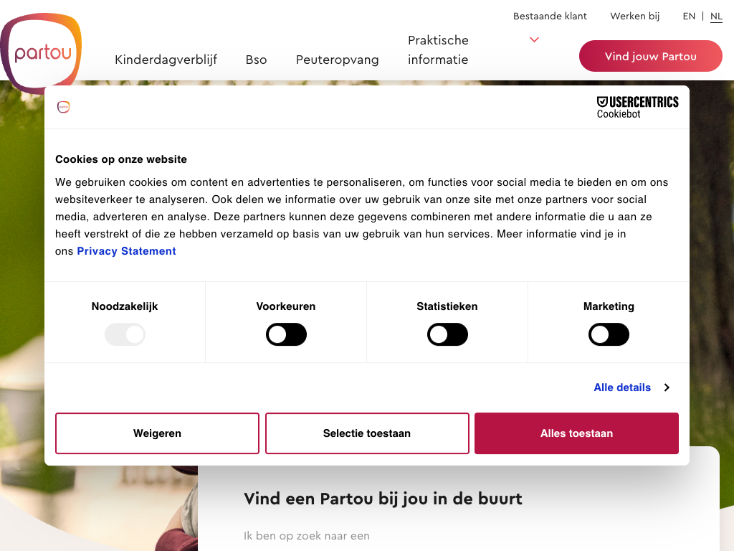Viewport: 734px width, 551px height.
Task: Click the Vind jouw Partou button
Action: coord(650,56)
